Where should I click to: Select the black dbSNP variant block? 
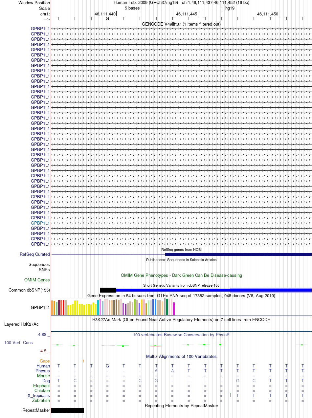(x=108, y=290)
